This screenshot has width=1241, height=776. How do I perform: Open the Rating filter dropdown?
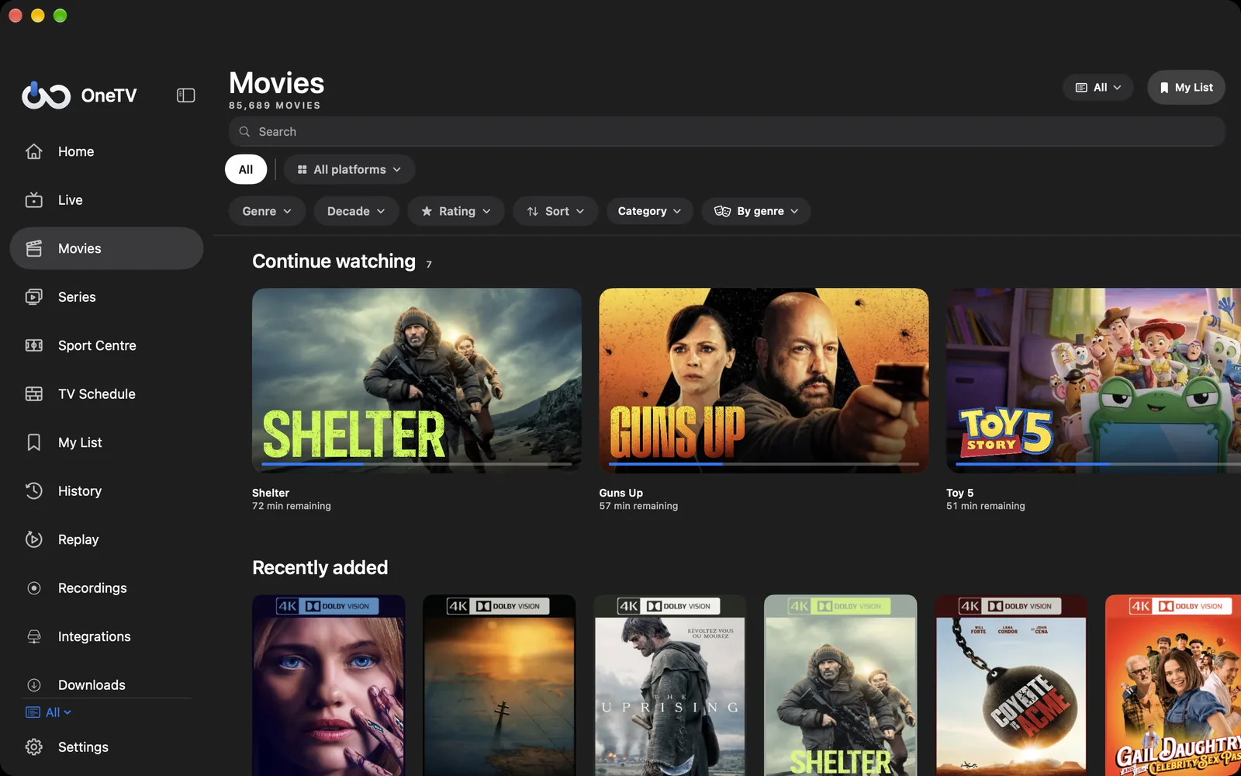[456, 211]
